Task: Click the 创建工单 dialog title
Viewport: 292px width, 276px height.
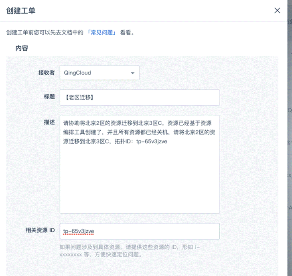Action: click(x=21, y=11)
